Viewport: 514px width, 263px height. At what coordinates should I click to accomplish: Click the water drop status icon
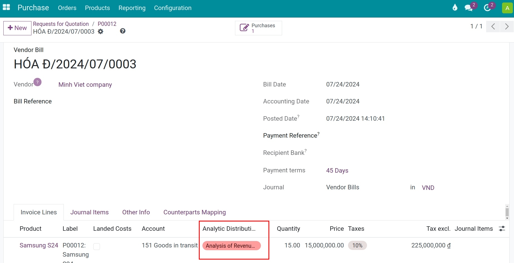tap(455, 8)
